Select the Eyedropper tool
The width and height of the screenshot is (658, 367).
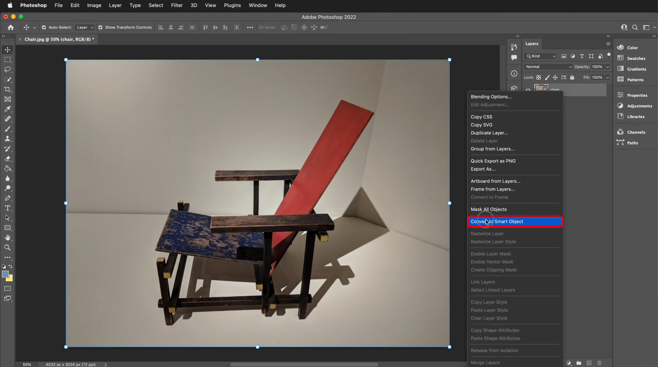click(x=8, y=109)
